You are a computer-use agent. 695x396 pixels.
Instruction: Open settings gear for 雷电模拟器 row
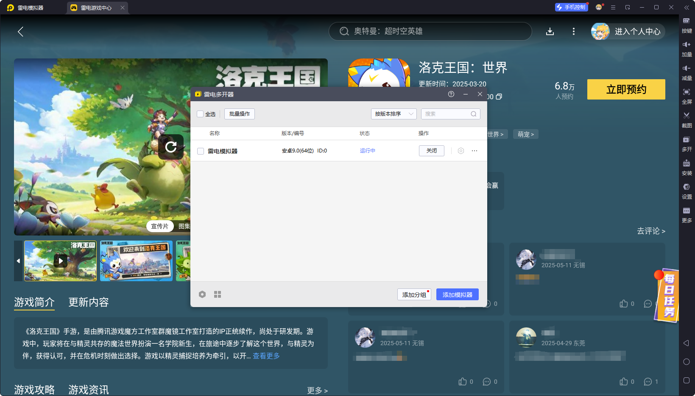click(x=461, y=151)
